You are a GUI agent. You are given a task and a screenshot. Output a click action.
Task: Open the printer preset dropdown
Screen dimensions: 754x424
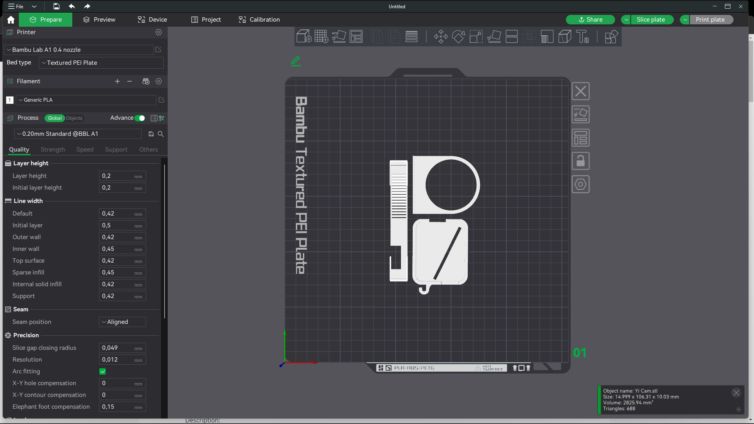click(79, 50)
